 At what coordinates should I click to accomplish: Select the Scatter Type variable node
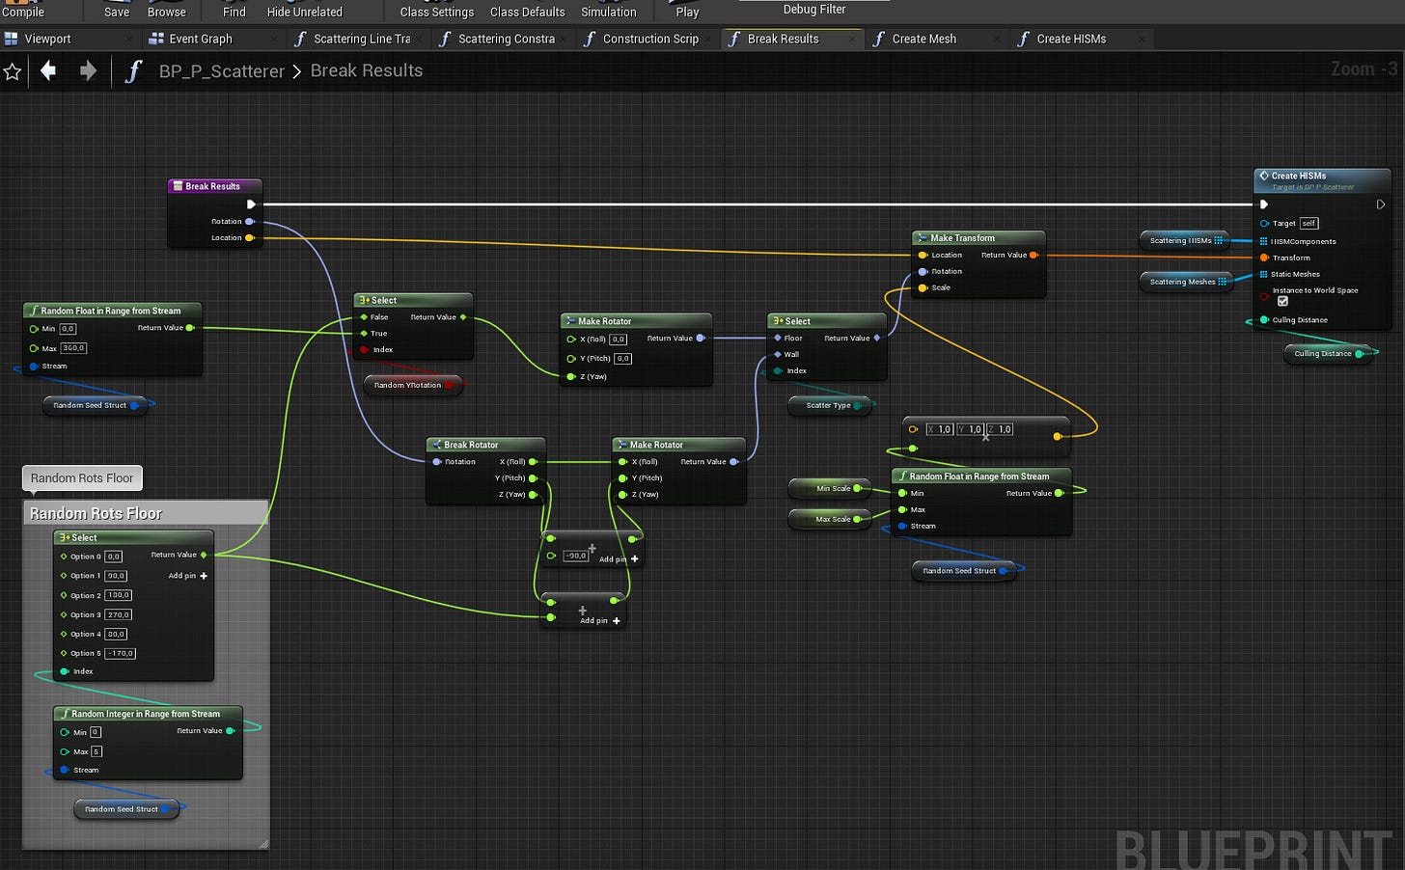(x=831, y=405)
